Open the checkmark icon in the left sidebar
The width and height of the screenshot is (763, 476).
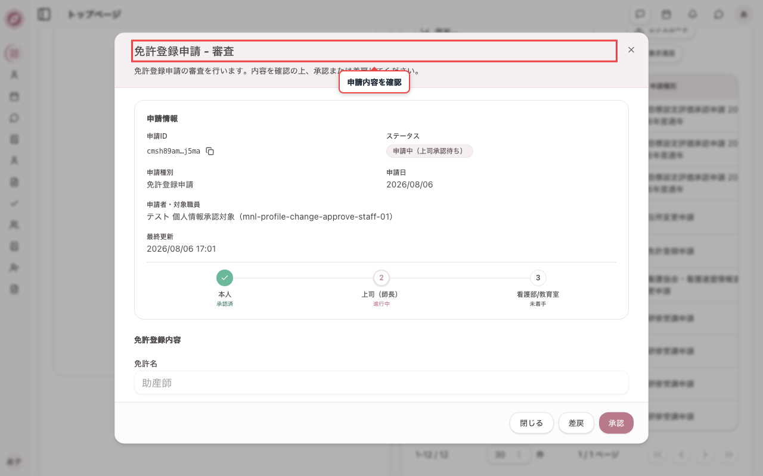tap(14, 203)
